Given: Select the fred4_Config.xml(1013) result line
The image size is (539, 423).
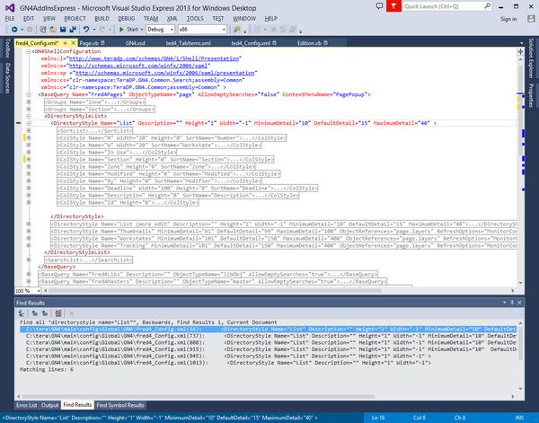Looking at the screenshot, I should (268, 363).
